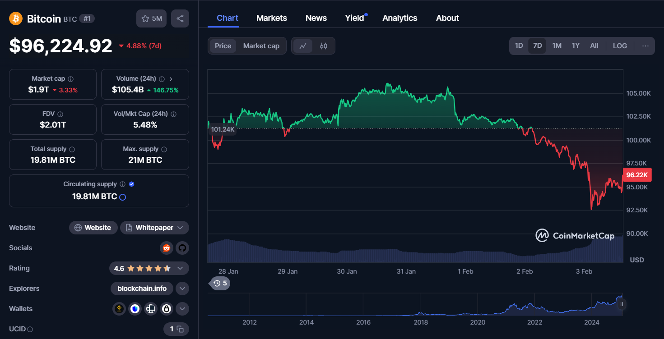Select 1D time range
The image size is (664, 339).
pyautogui.click(x=519, y=46)
